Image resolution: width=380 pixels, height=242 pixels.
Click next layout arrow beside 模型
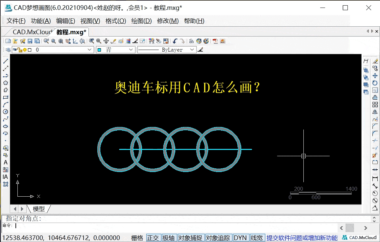pos(22,209)
